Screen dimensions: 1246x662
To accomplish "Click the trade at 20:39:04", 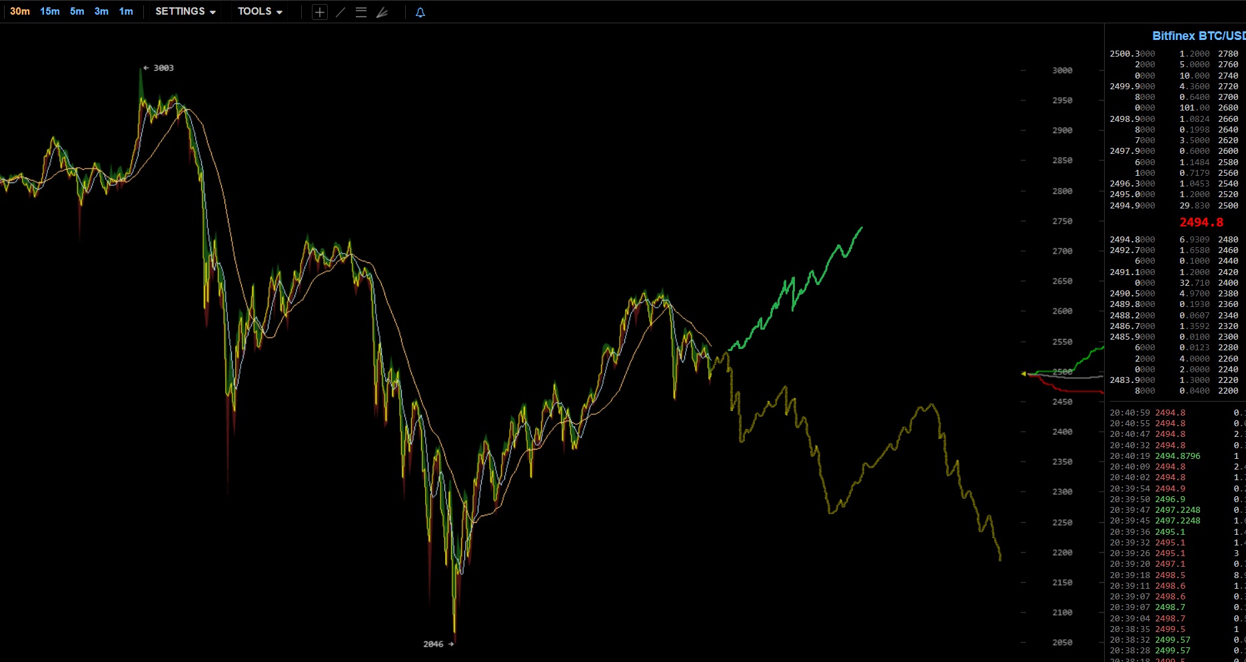I will pos(1177,619).
